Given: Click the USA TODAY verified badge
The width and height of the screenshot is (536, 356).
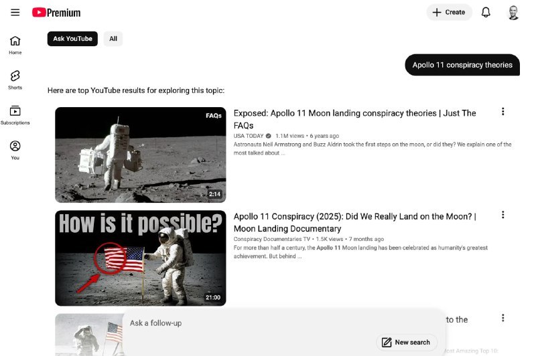Looking at the screenshot, I should pyautogui.click(x=269, y=136).
